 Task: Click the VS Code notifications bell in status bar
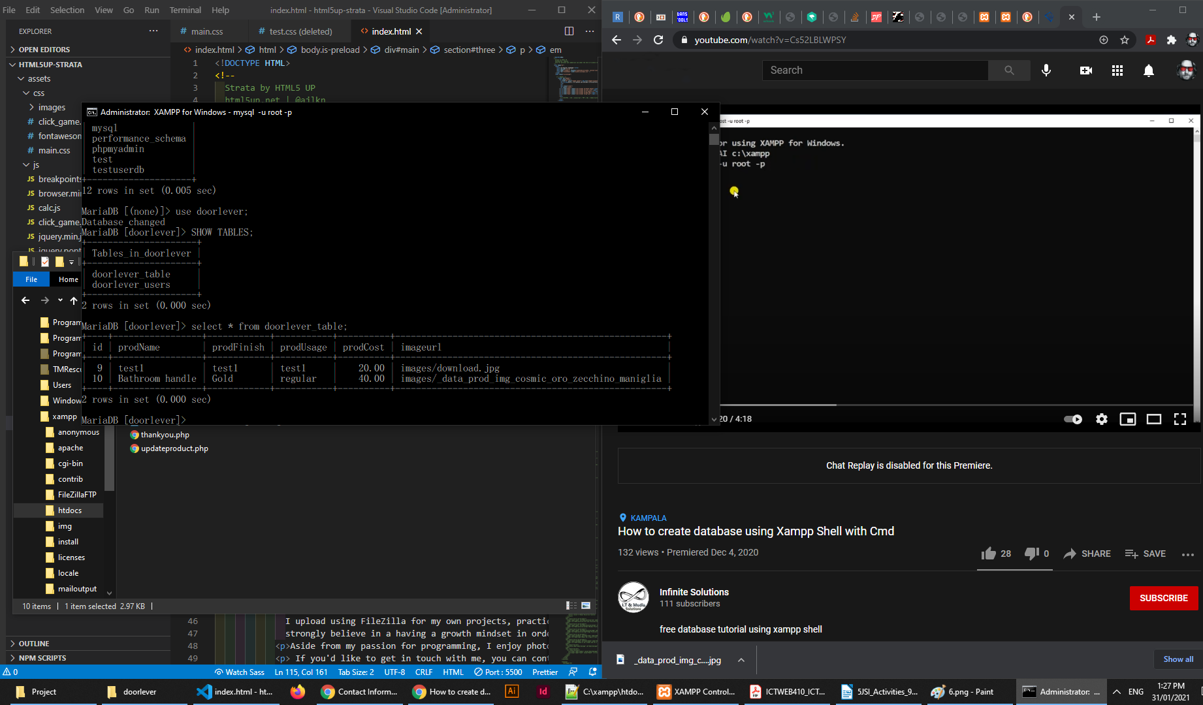(x=593, y=672)
